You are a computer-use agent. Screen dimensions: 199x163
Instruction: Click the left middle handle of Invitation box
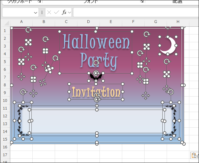coord(69,92)
